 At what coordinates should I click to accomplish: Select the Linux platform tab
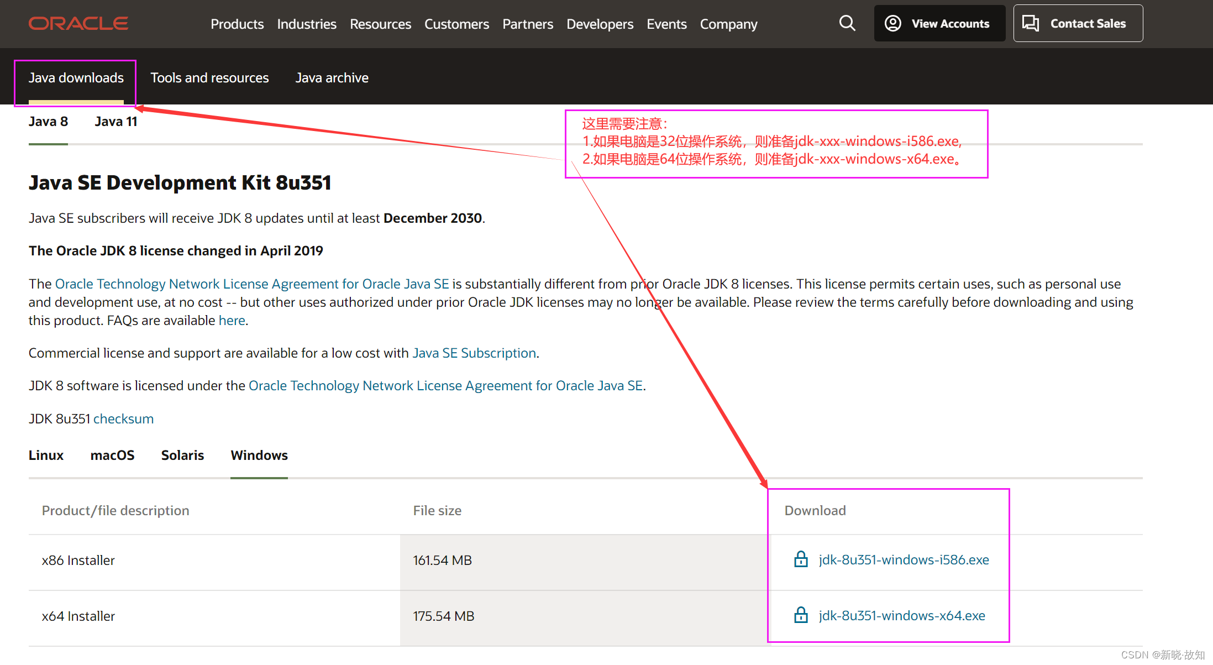(x=46, y=455)
